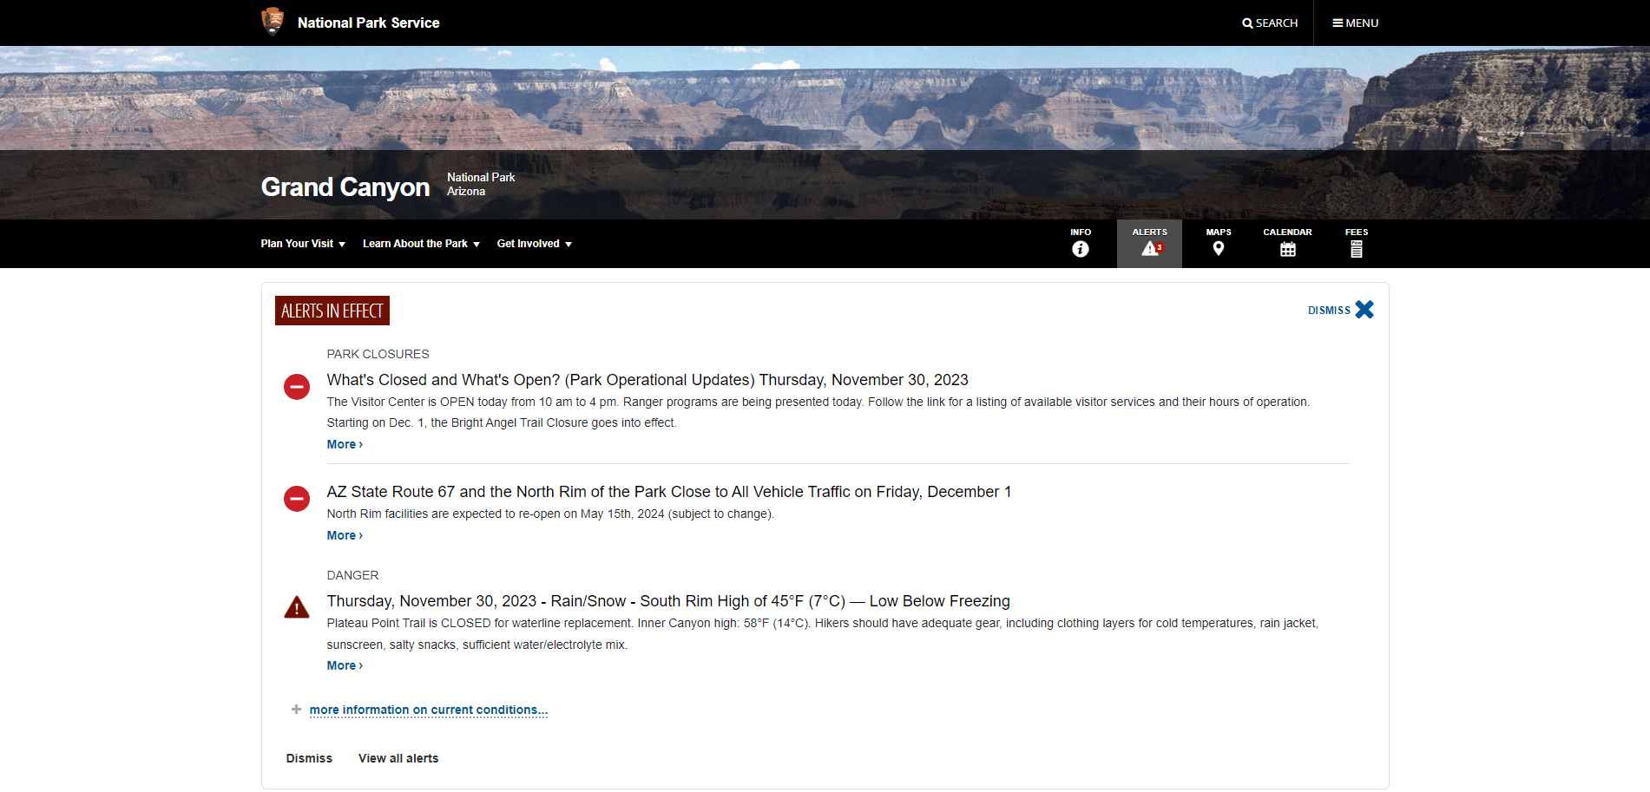The image size is (1650, 792).
Task: Open the Alerts warning triangle icon
Action: click(1151, 249)
